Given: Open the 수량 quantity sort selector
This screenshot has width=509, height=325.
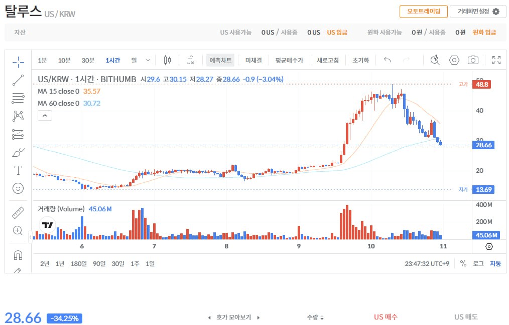Looking at the screenshot, I should click(315, 317).
